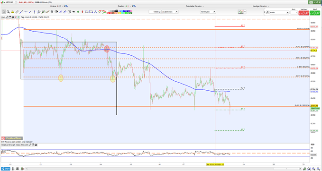Select the ruler measurement tool
Viewport: 322px width, 171px height.
point(17,12)
